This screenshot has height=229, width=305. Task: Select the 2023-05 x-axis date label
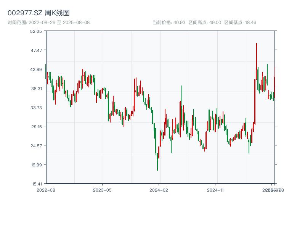click(102, 190)
